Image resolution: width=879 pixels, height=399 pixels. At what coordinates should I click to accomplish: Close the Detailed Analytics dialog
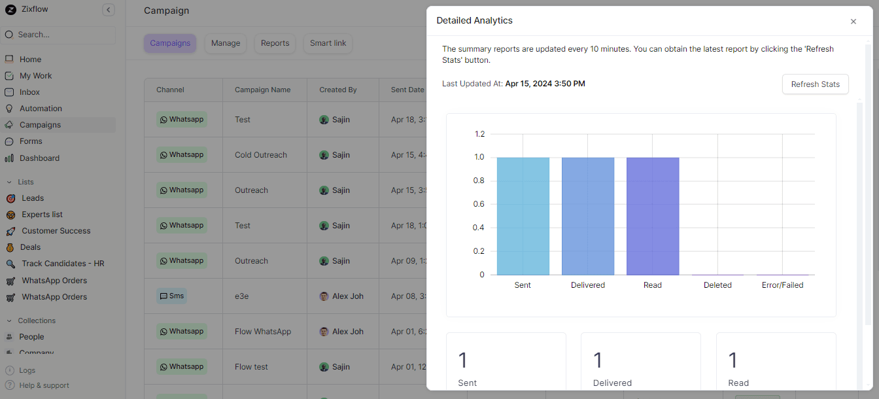853,22
